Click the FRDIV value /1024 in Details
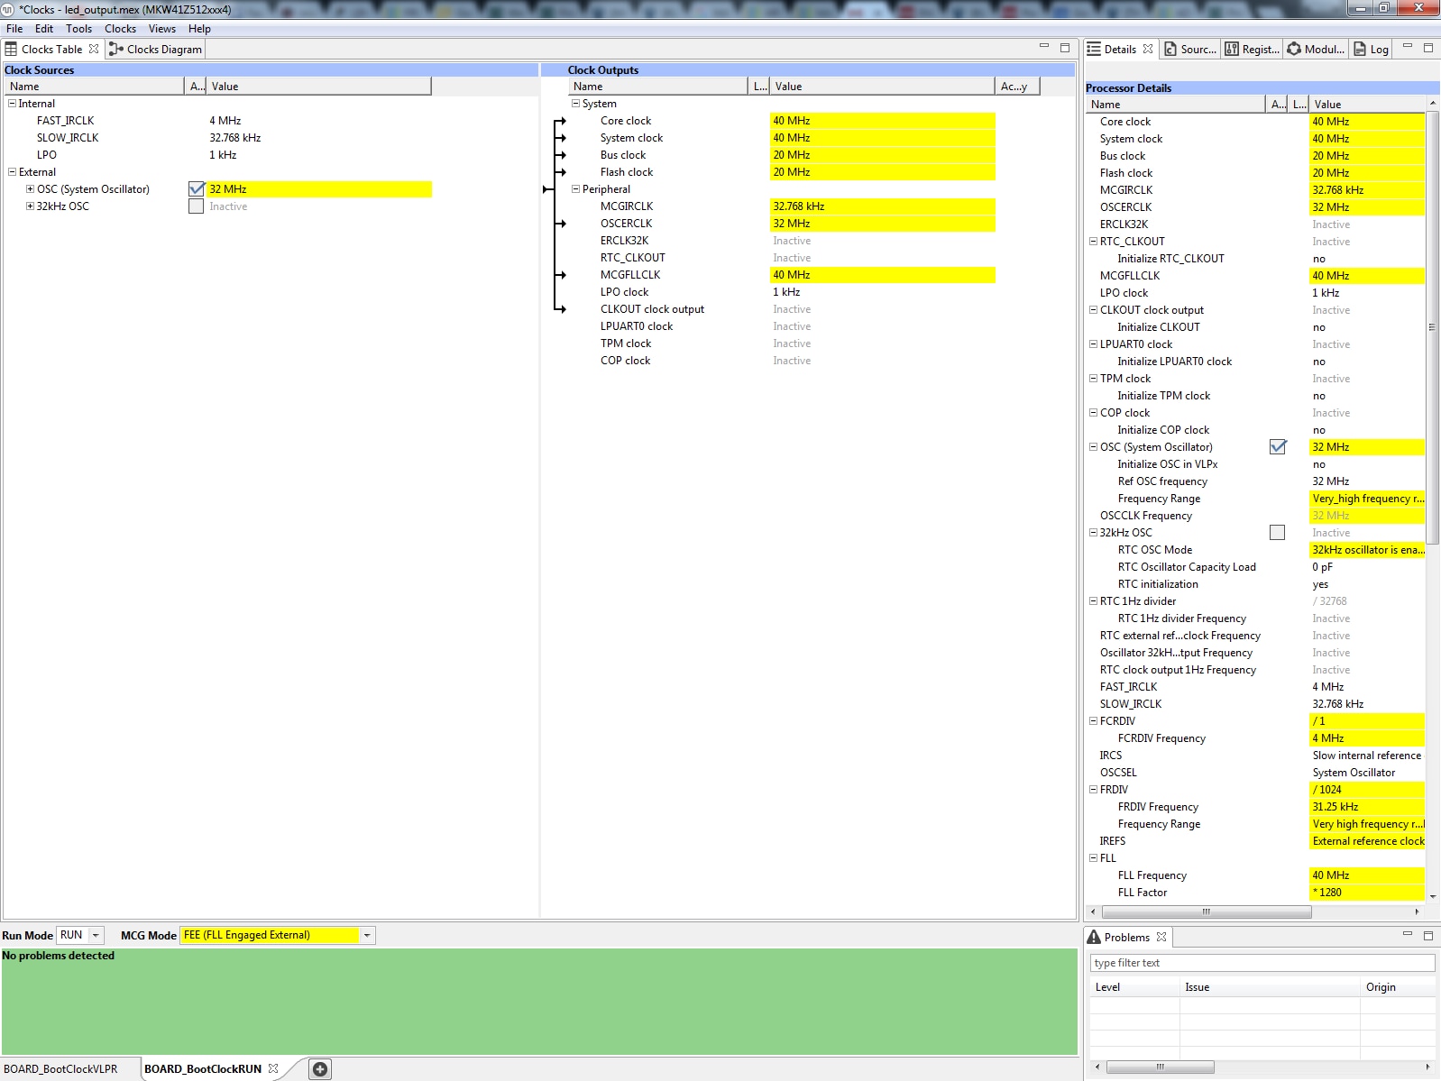1441x1081 pixels. point(1365,790)
